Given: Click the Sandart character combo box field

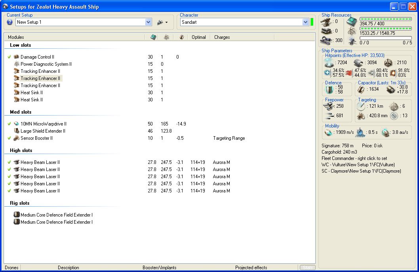Looking at the screenshot, I should tap(244, 22).
